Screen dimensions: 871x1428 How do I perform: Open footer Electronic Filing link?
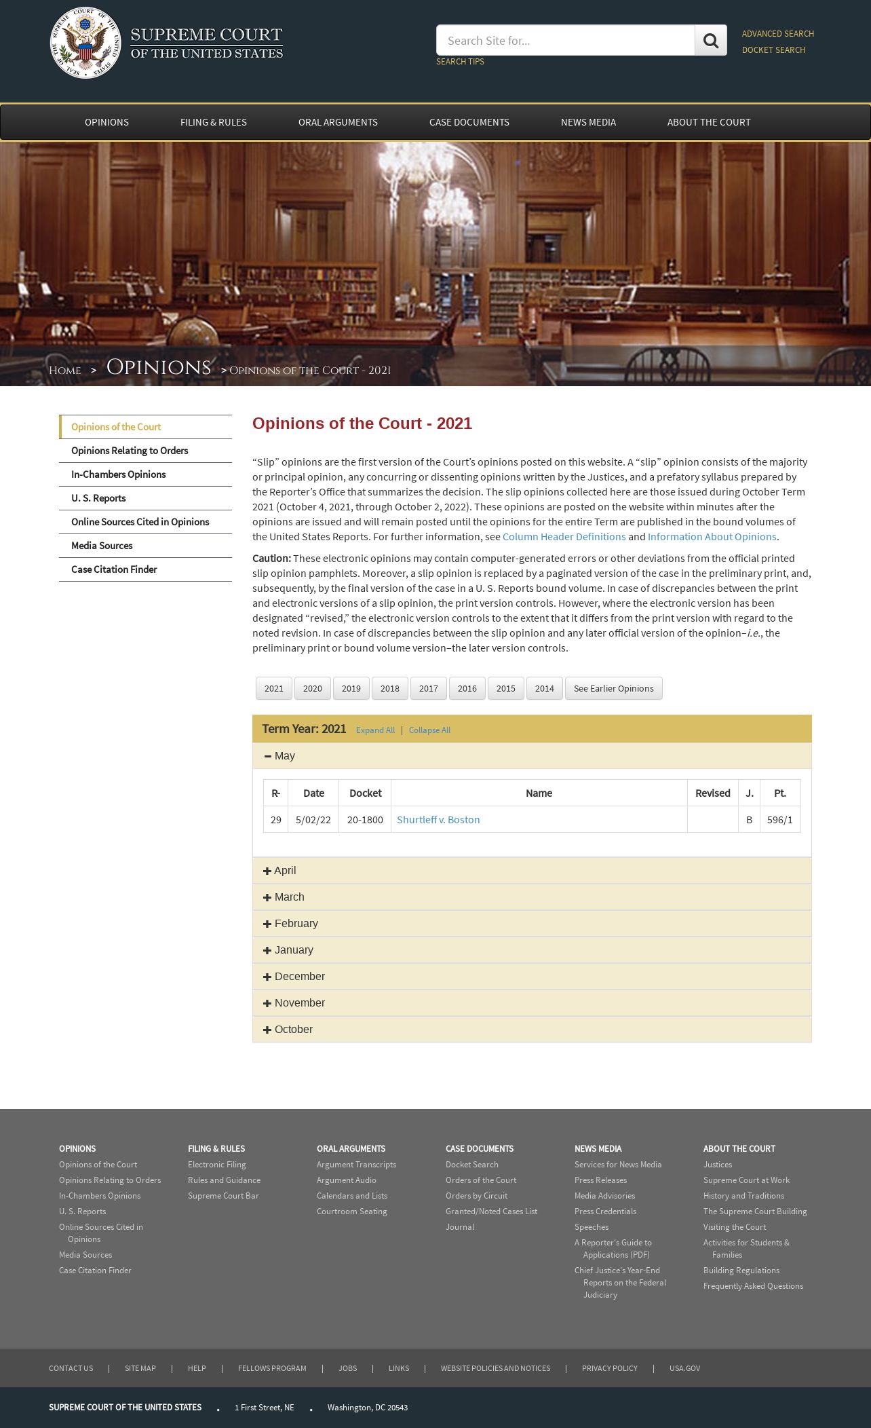(x=217, y=1165)
